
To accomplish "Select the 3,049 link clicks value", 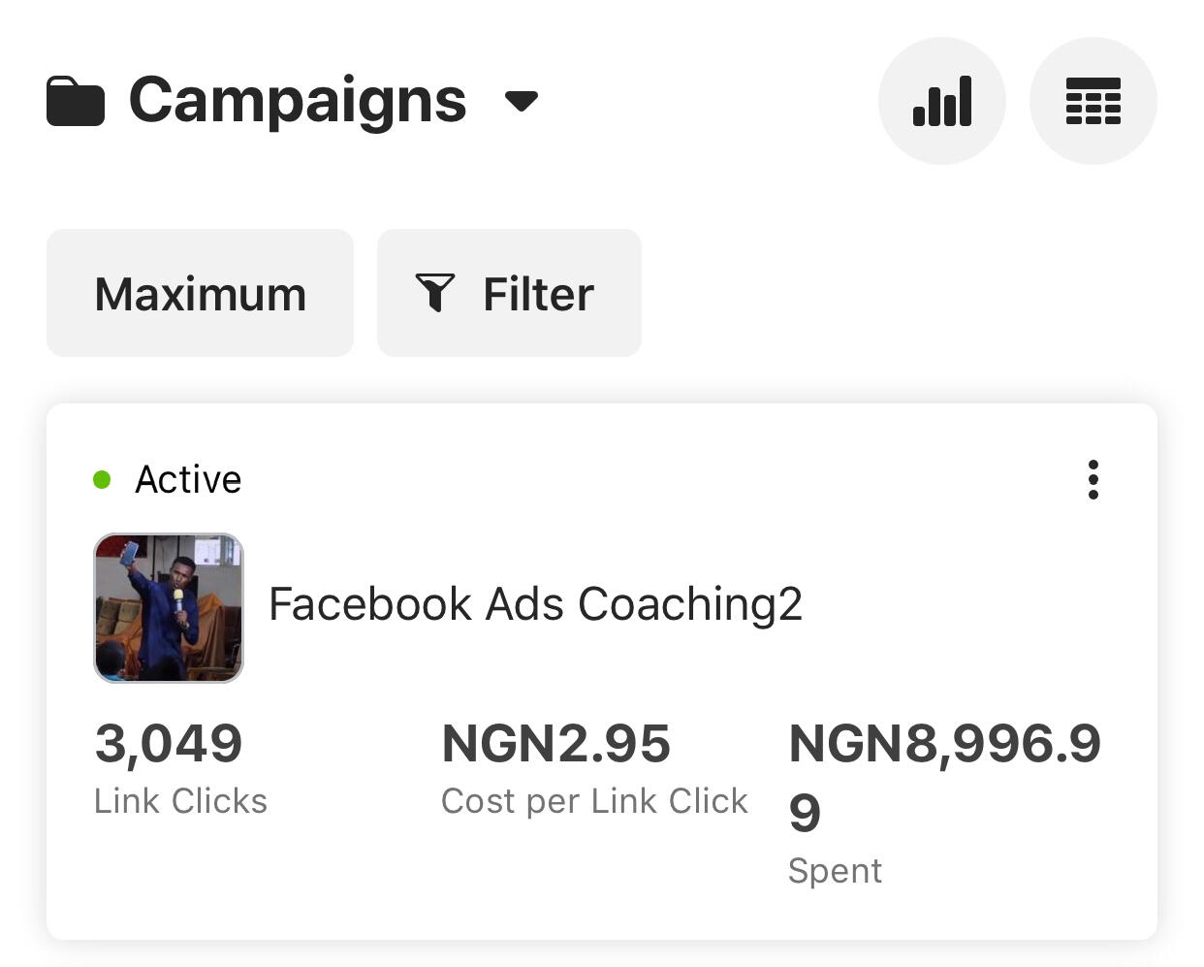I will pos(169,743).
